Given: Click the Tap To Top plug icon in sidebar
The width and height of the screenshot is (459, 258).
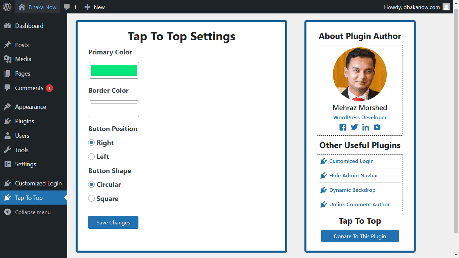Looking at the screenshot, I should [x=7, y=198].
